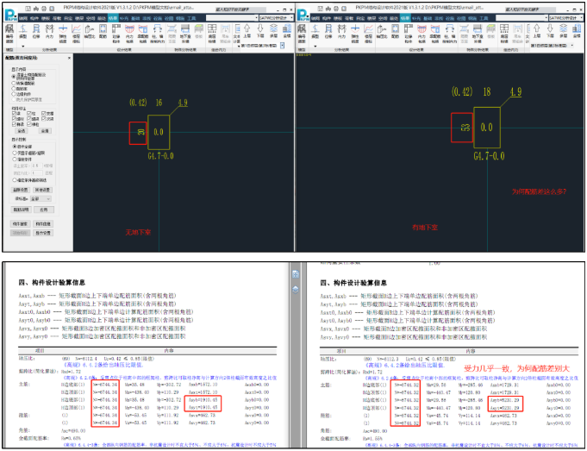
Task: Click 构件信息 info button in side panel
Action: (43, 224)
